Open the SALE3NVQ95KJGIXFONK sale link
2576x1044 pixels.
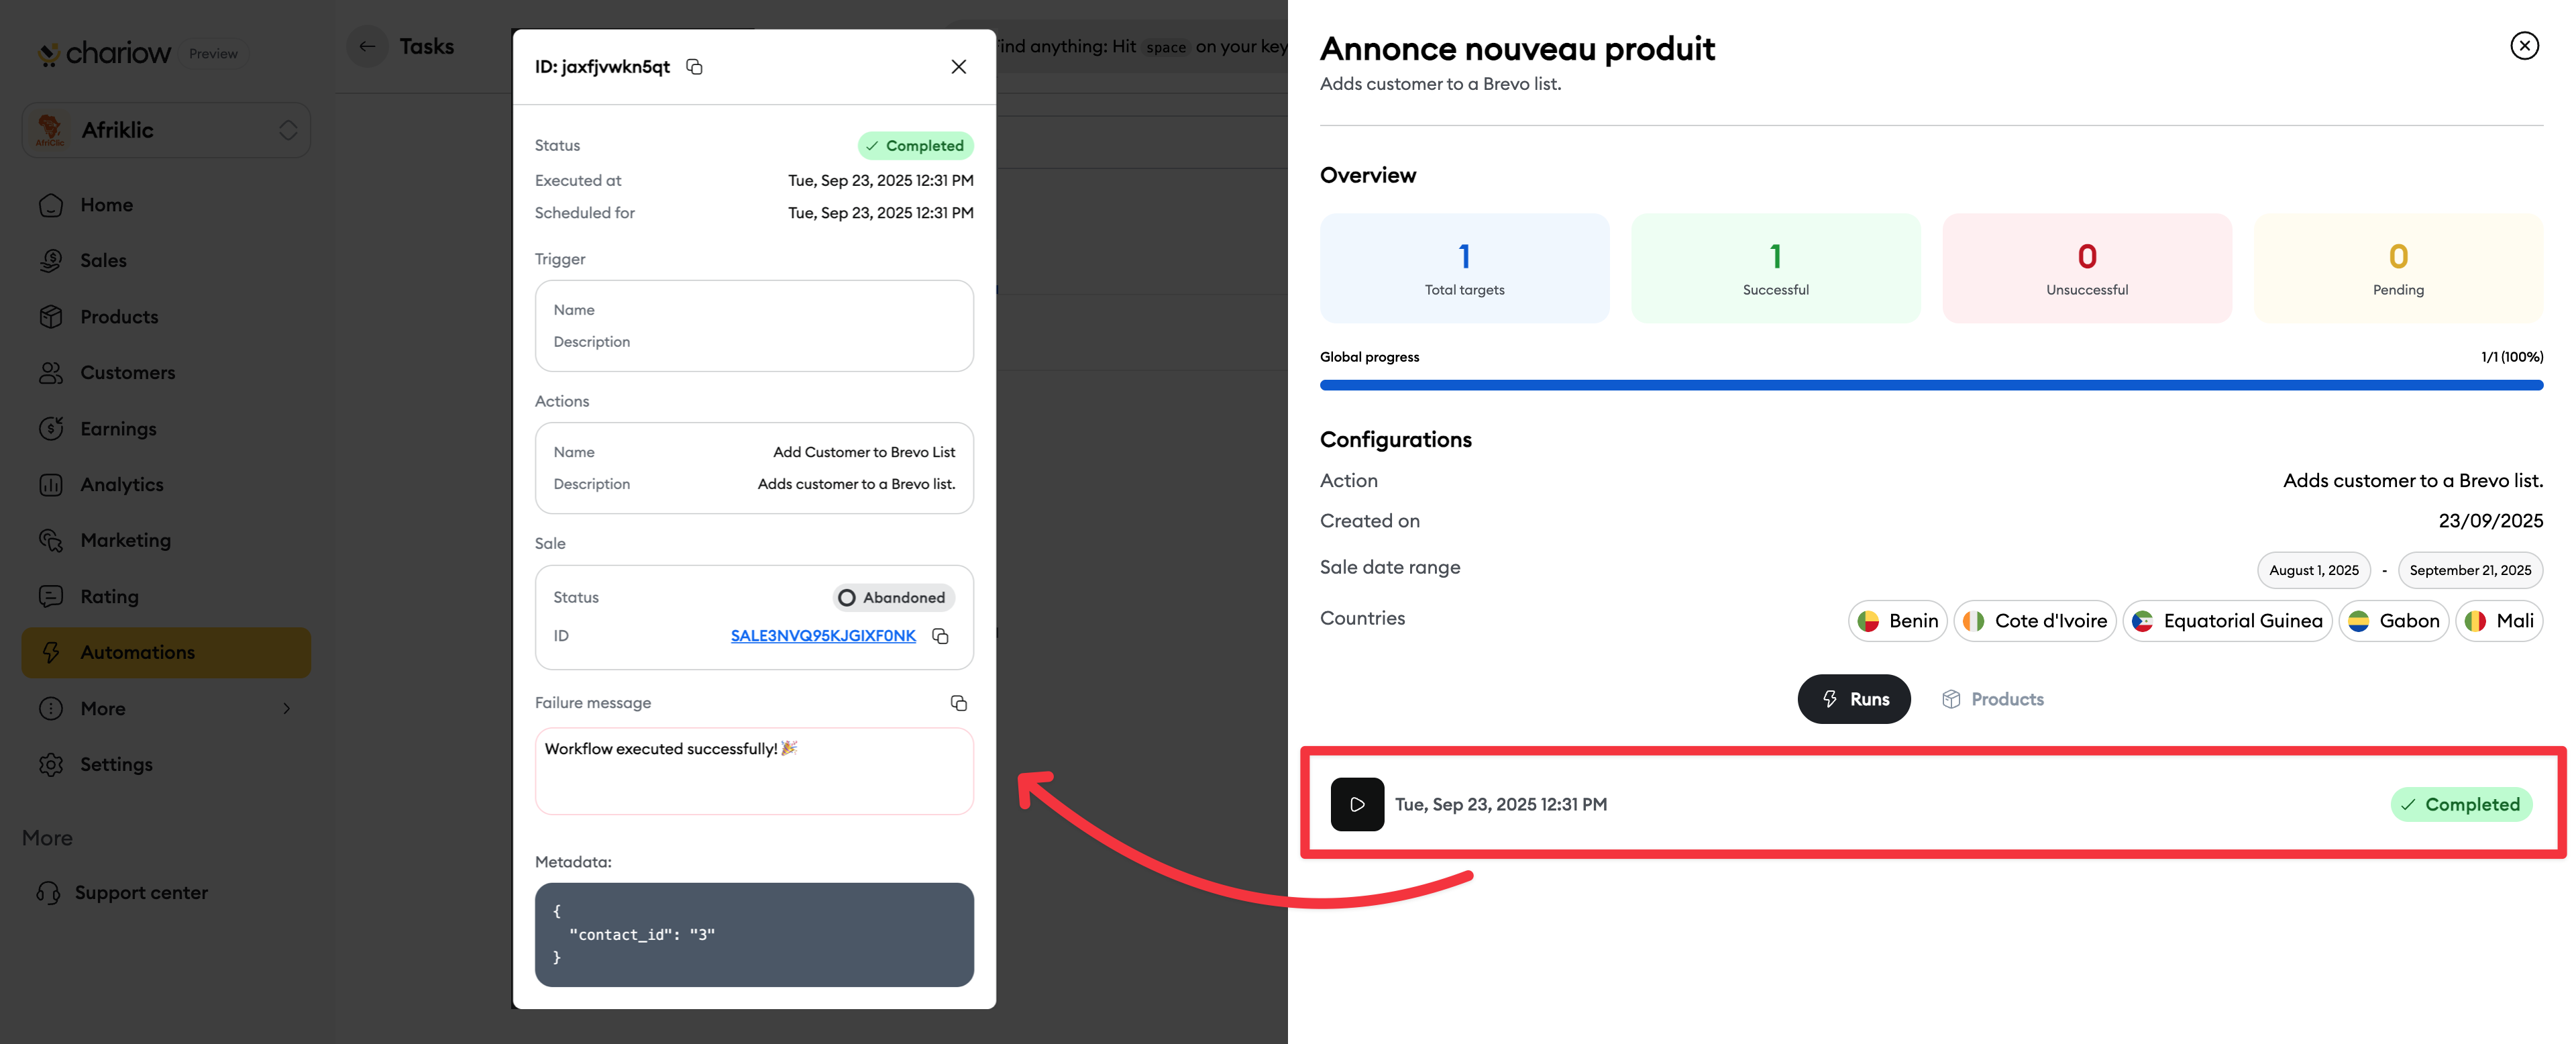click(x=823, y=636)
